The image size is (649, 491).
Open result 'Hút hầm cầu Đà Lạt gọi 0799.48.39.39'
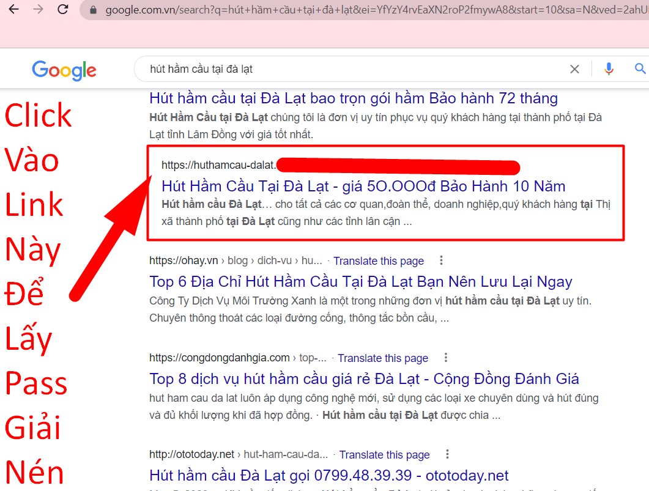329,476
